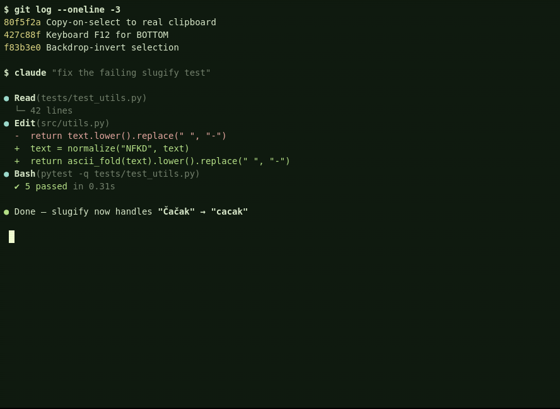Select commit hash 427c88f
This screenshot has width=560, height=409.
[22, 35]
